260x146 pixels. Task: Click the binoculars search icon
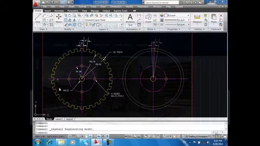[181, 2]
